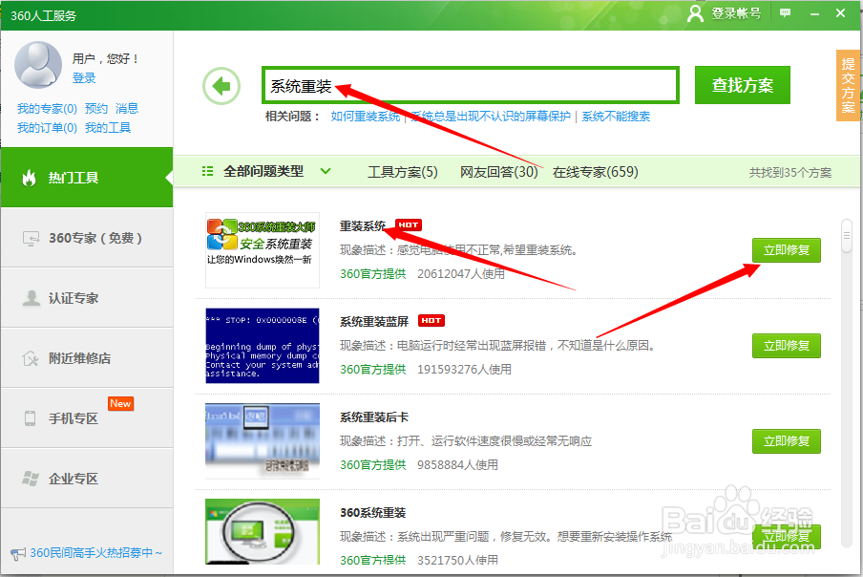Image resolution: width=863 pixels, height=577 pixels.
Task: Click the repair shop icon beside 附近维修店
Action: pyautogui.click(x=31, y=358)
